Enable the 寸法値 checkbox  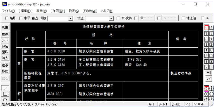pos(183,18)
